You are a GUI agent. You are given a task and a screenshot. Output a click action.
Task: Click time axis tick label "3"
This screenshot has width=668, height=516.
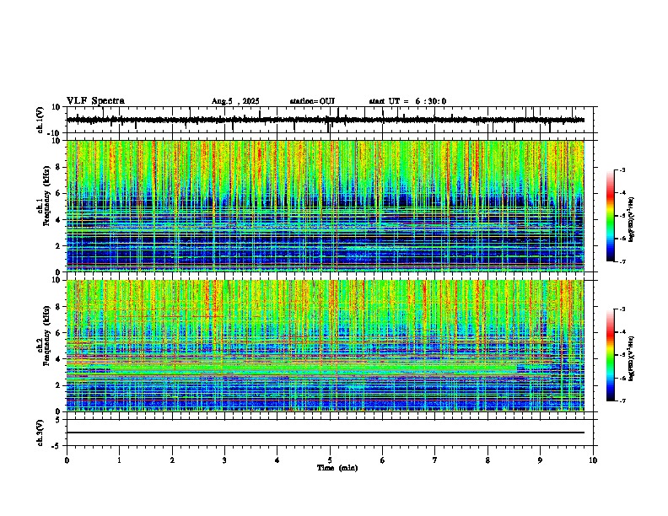pos(224,460)
